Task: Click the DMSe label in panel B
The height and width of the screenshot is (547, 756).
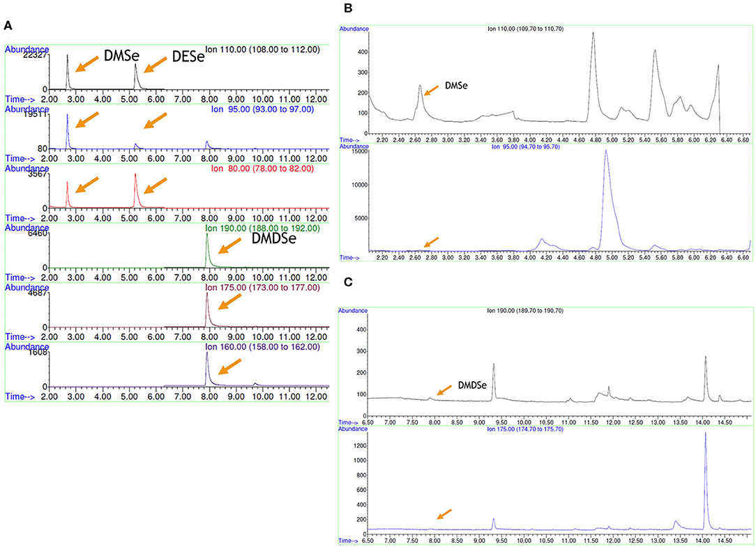Action: pyautogui.click(x=456, y=86)
